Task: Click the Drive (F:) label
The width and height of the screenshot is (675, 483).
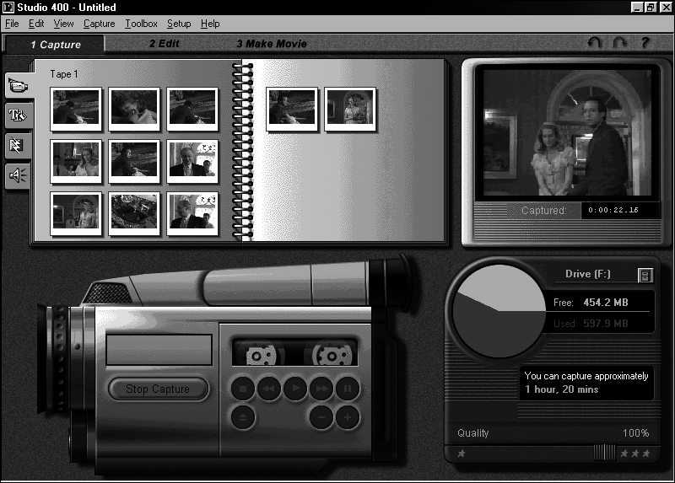Action: tap(587, 275)
